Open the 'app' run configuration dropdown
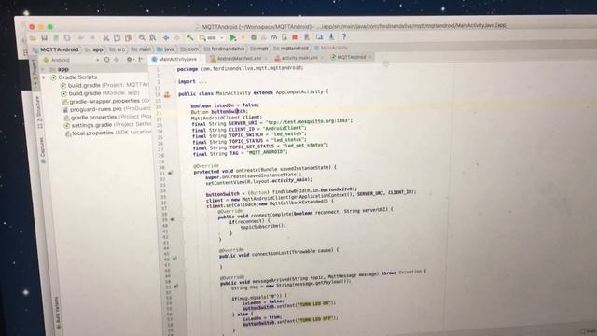 (x=211, y=37)
